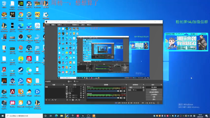The height and width of the screenshot is (118, 210).
Task: Adjust the 麦克风/Aux volume slider
Action: click(x=103, y=91)
